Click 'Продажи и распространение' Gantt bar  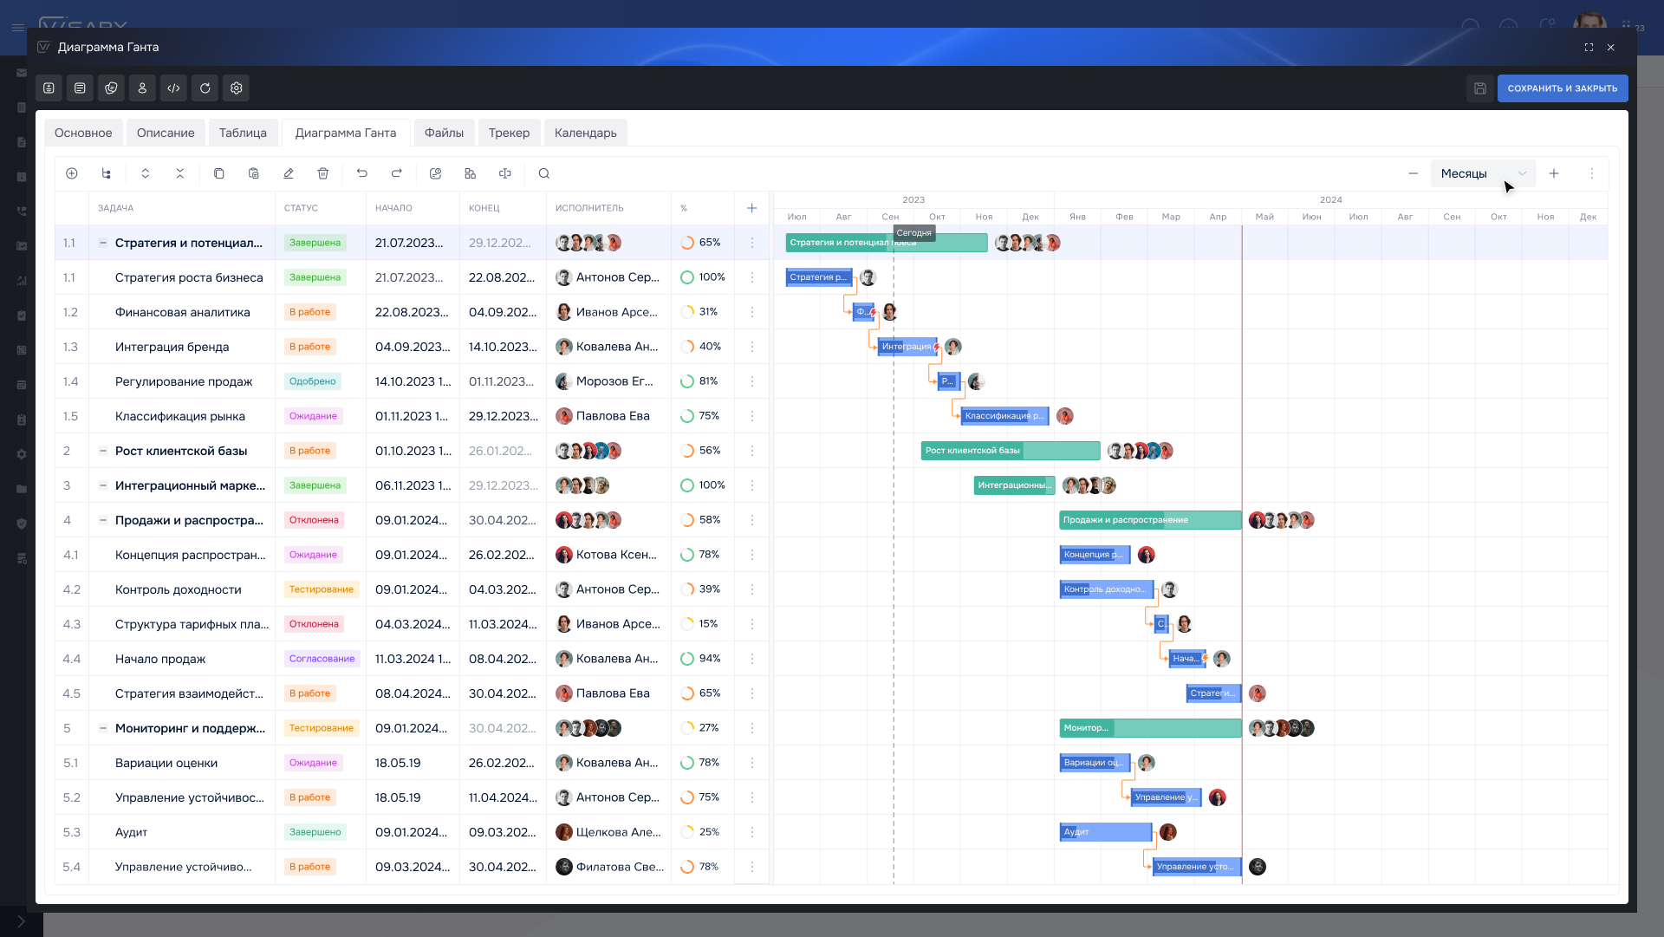[1149, 520]
